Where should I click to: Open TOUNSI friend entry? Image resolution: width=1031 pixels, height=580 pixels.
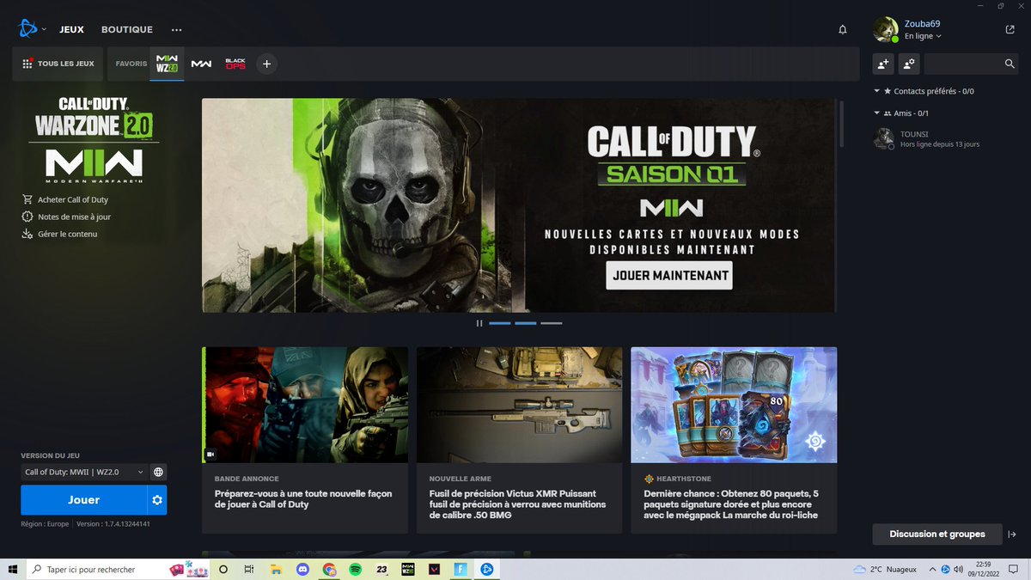pyautogui.click(x=945, y=138)
